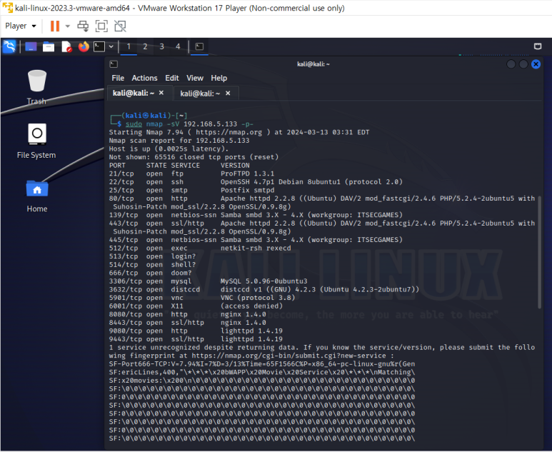Click the '8080/tcp' port entry
552x452 pixels.
[126, 314]
